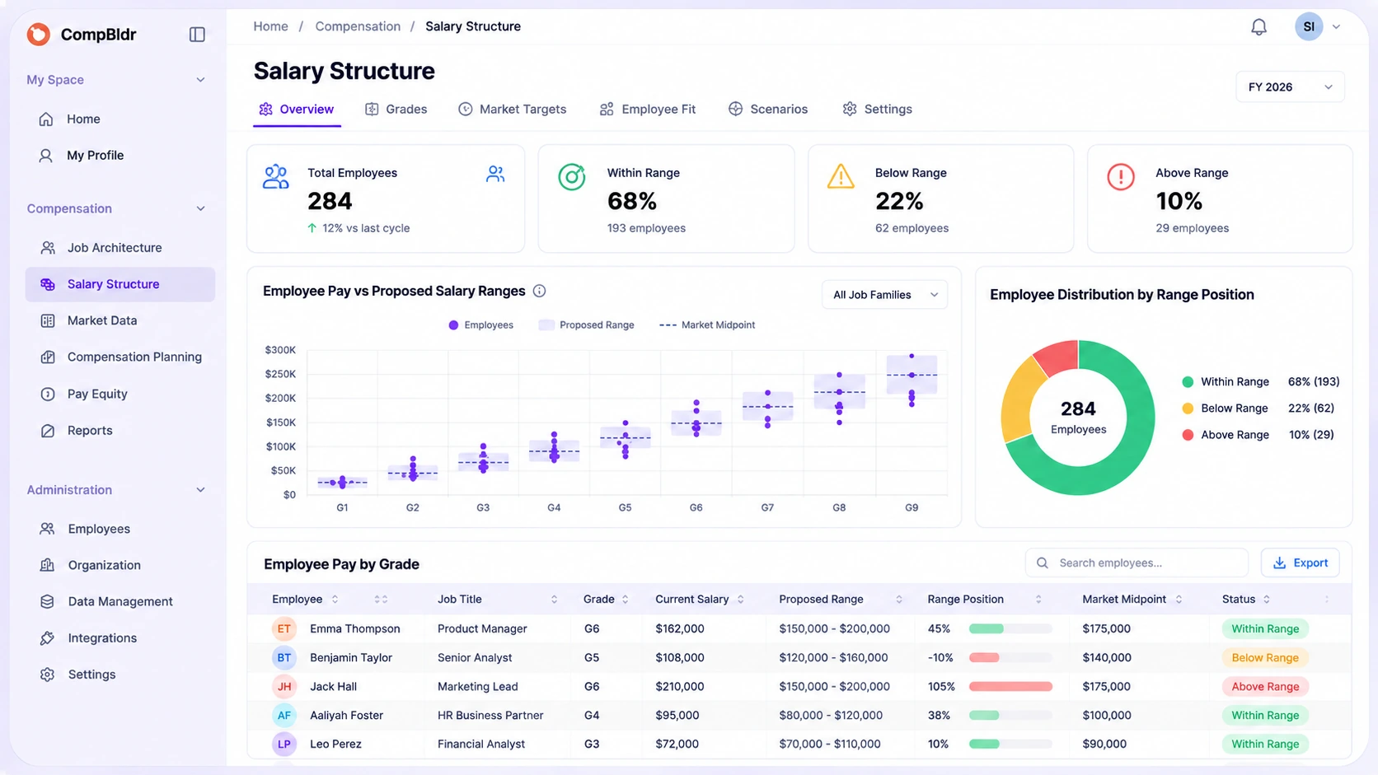This screenshot has width=1378, height=775.
Task: Open notifications bell icon
Action: pos(1258,27)
